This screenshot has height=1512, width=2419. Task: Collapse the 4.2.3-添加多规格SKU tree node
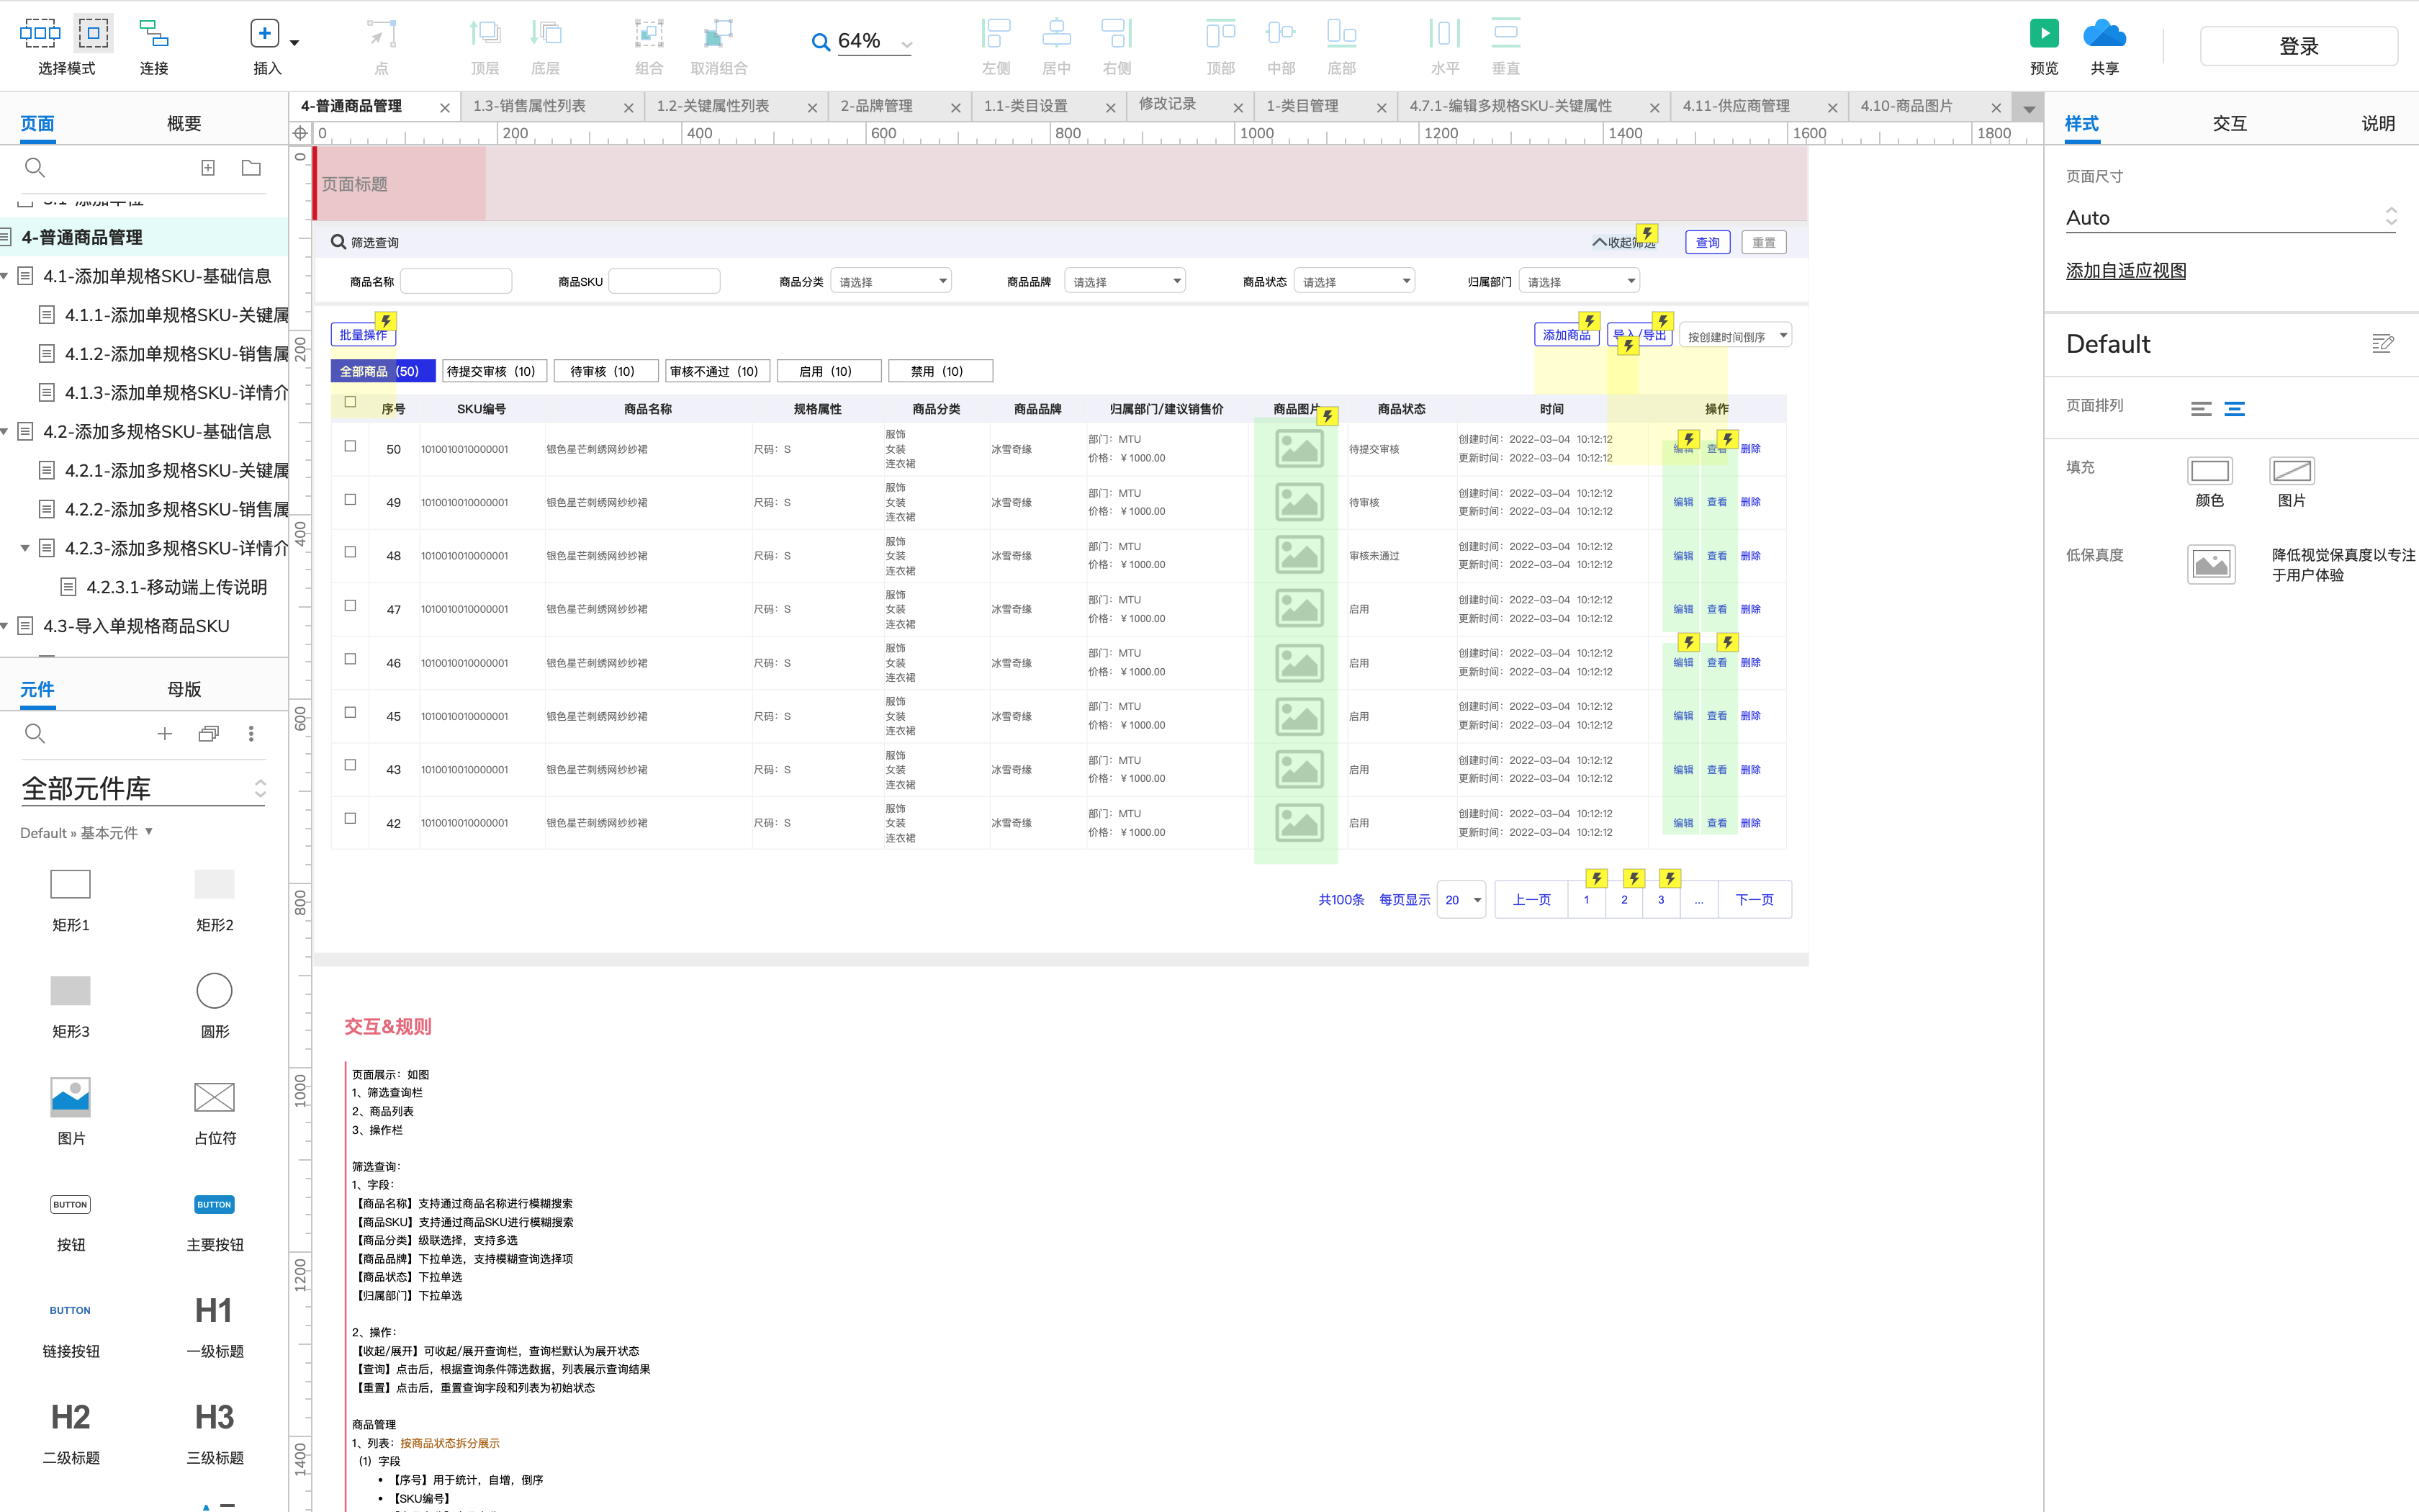coord(25,548)
